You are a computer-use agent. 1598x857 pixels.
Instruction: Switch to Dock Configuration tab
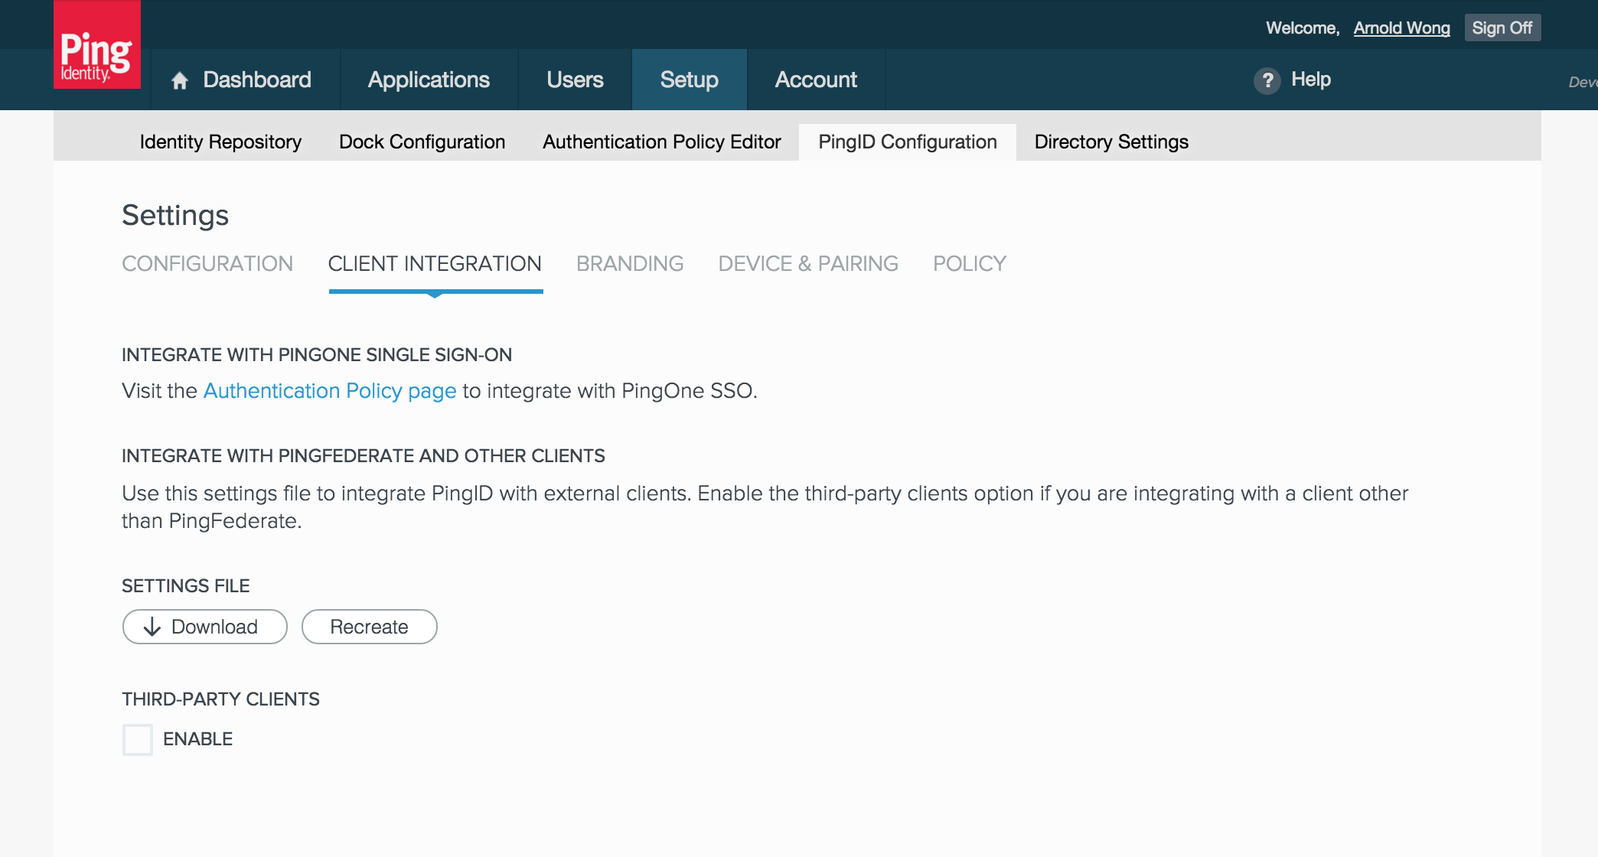(x=422, y=142)
